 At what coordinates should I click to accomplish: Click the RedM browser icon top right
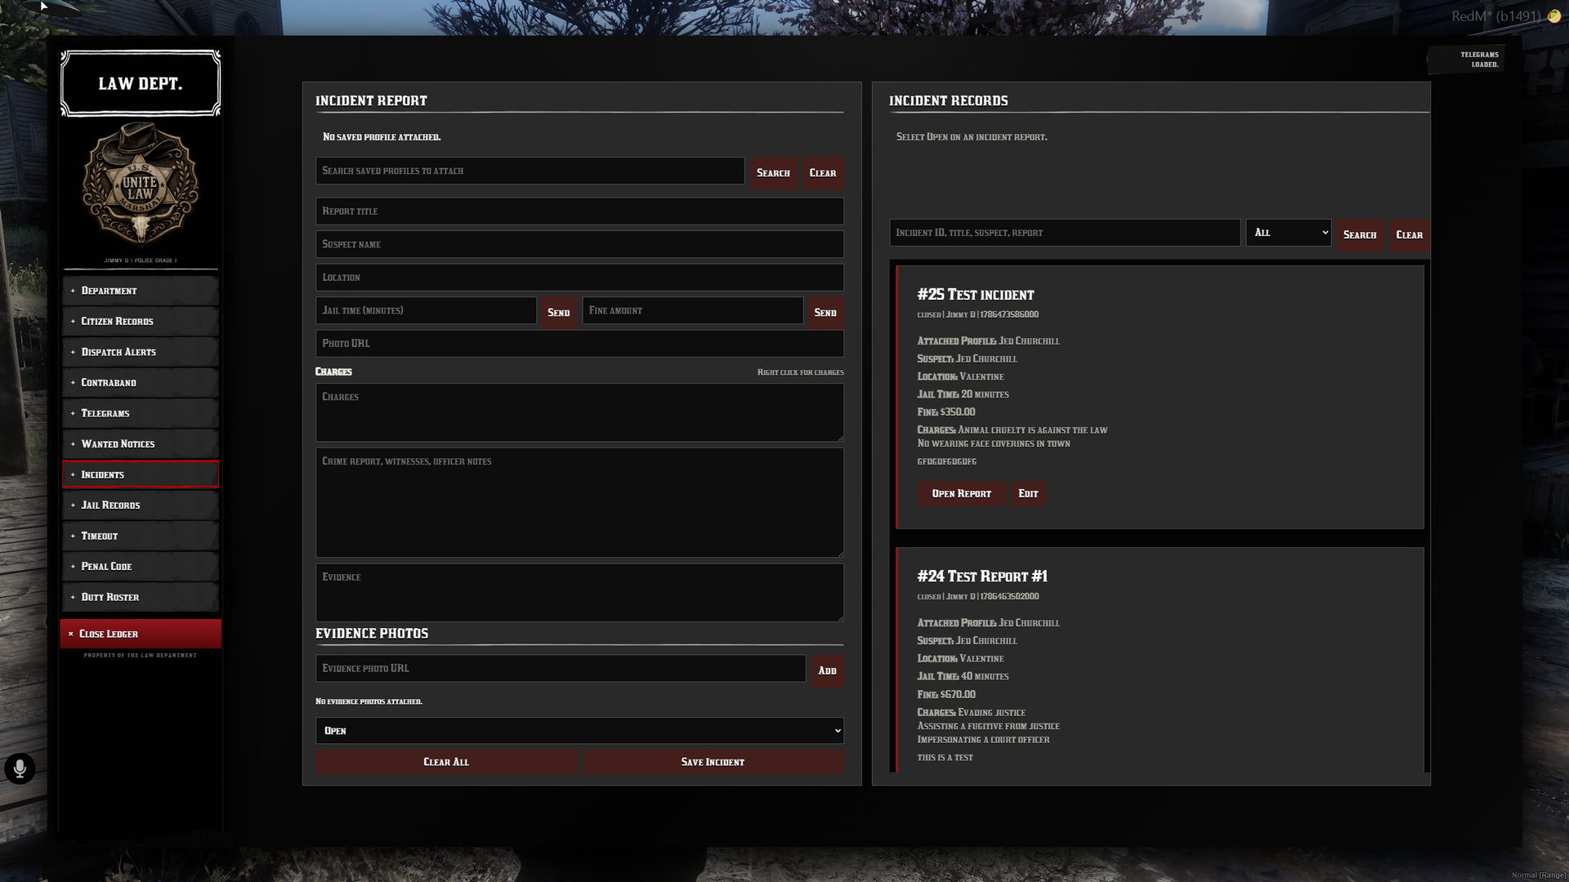tap(1553, 16)
